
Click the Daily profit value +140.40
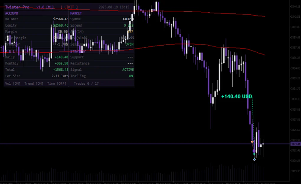click(x=61, y=57)
